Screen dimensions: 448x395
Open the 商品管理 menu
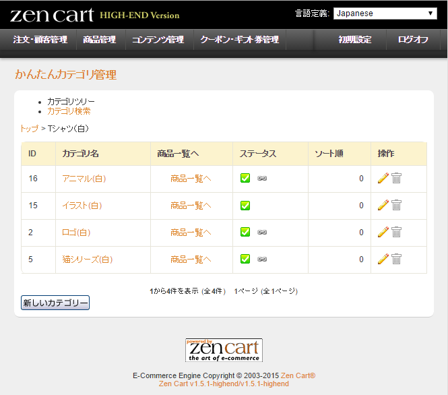99,40
